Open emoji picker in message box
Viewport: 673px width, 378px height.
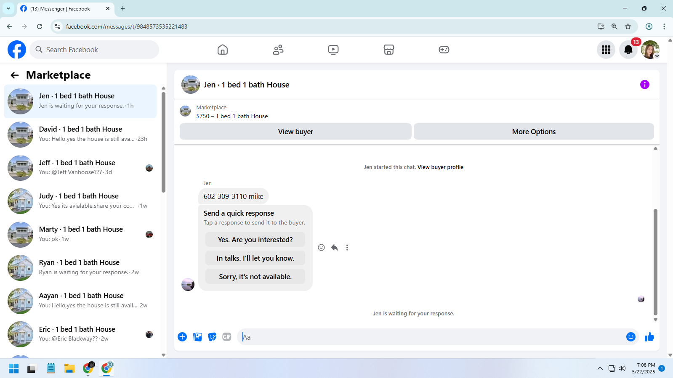click(631, 337)
